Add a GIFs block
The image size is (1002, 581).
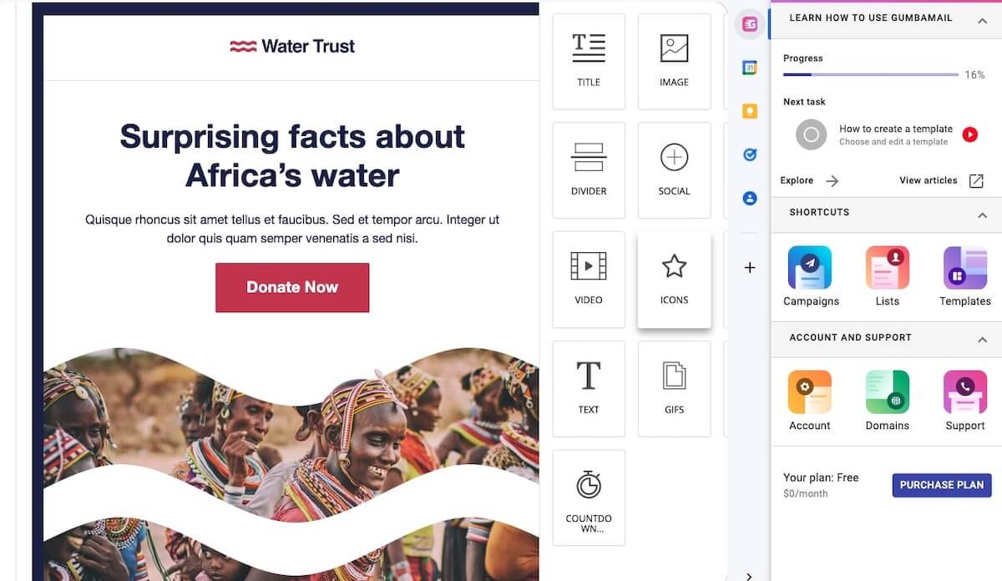674,388
